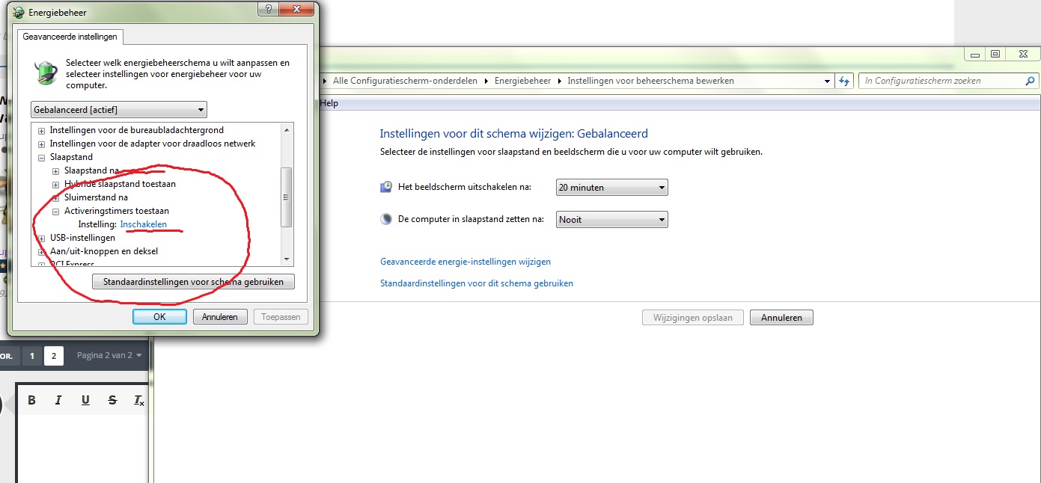This screenshot has width=1041, height=483.
Task: Click the settings tree scrollbar down arrow
Action: pyautogui.click(x=286, y=259)
